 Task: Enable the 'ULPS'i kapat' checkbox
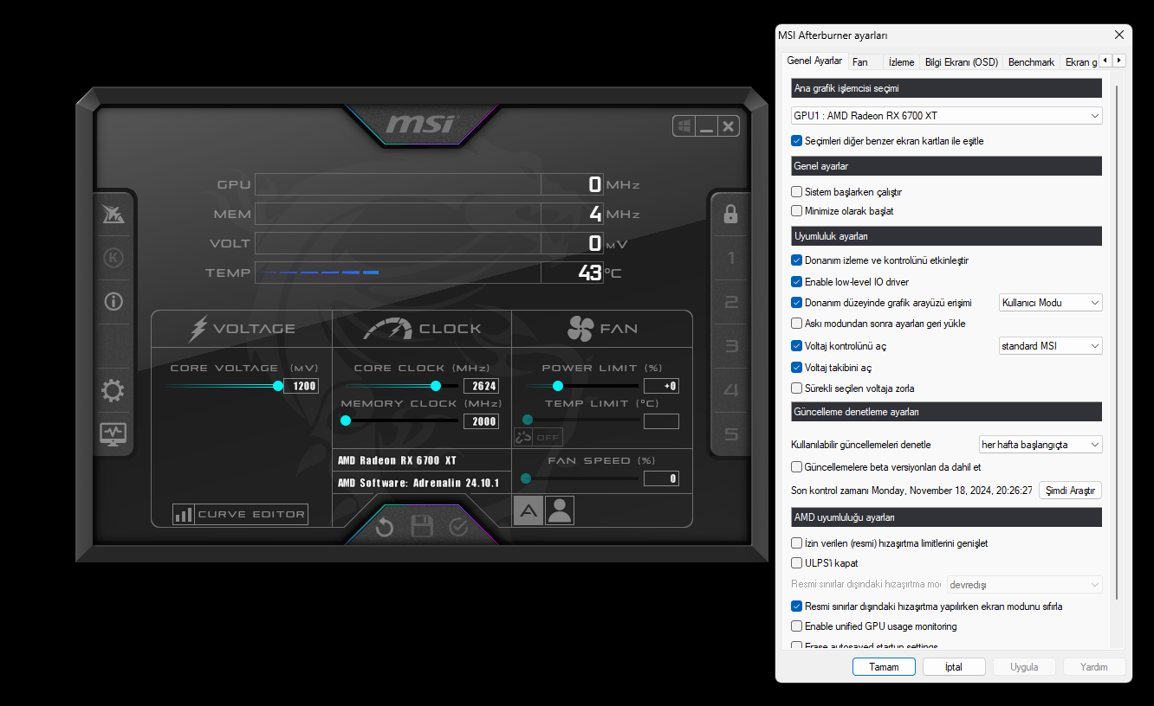797,563
